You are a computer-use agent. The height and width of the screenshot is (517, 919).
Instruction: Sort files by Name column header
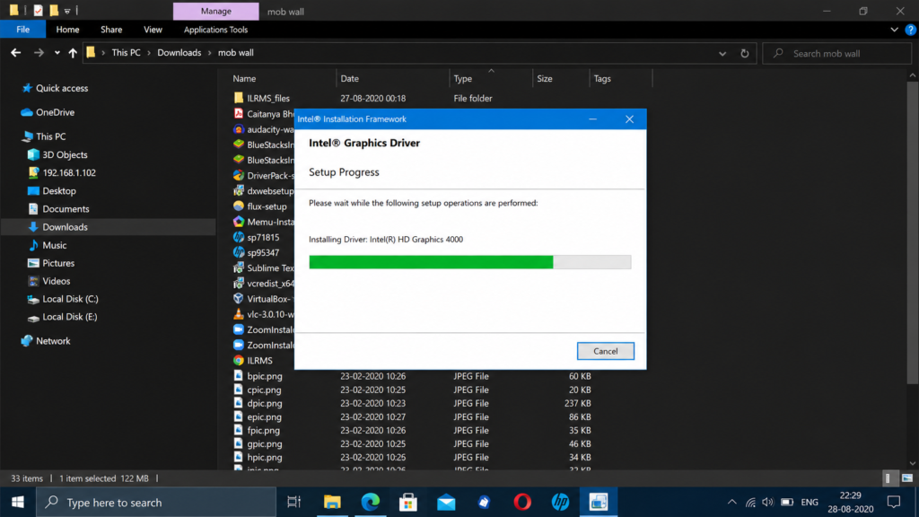244,79
